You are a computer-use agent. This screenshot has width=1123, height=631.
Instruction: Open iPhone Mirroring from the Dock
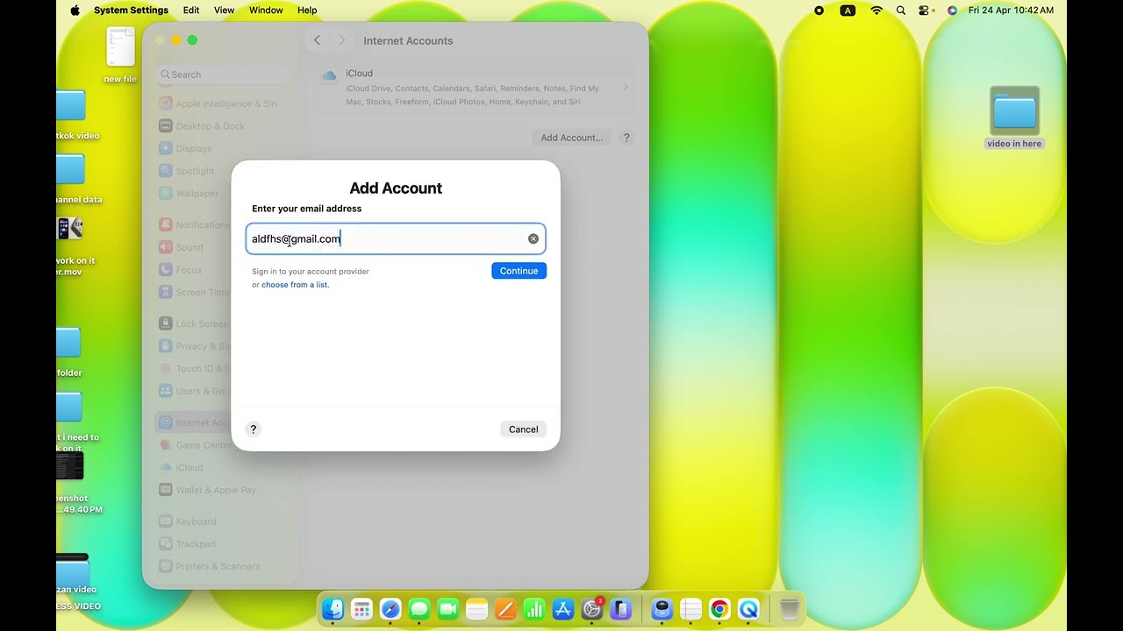(621, 609)
